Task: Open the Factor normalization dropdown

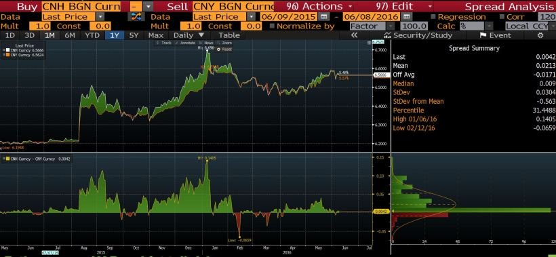Action: (391, 26)
